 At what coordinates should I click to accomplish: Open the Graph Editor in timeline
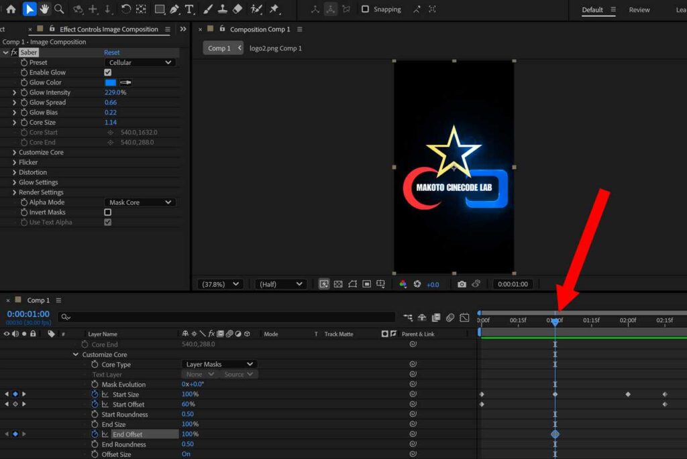pyautogui.click(x=464, y=317)
